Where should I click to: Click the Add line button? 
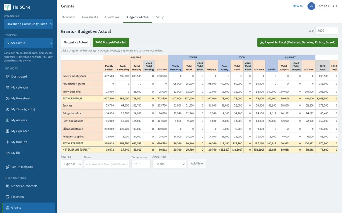coord(197,163)
